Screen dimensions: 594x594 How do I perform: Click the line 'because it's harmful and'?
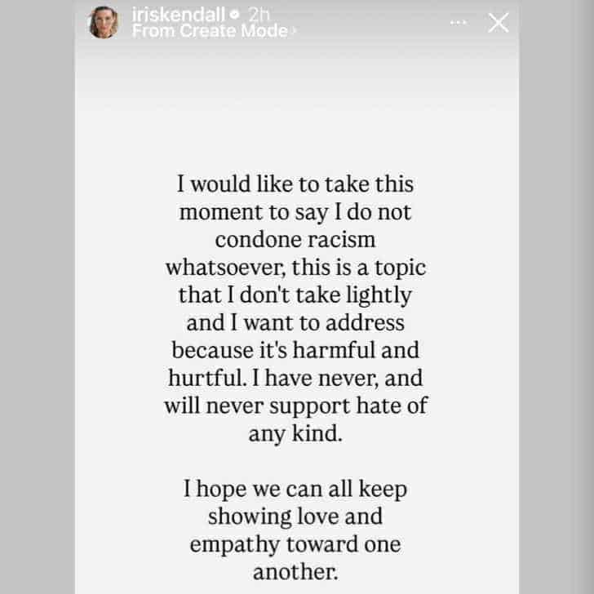[295, 350]
